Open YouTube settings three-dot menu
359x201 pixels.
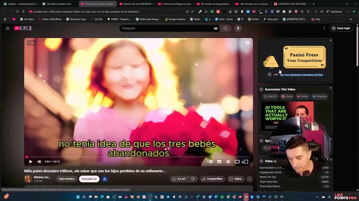tap(324, 28)
